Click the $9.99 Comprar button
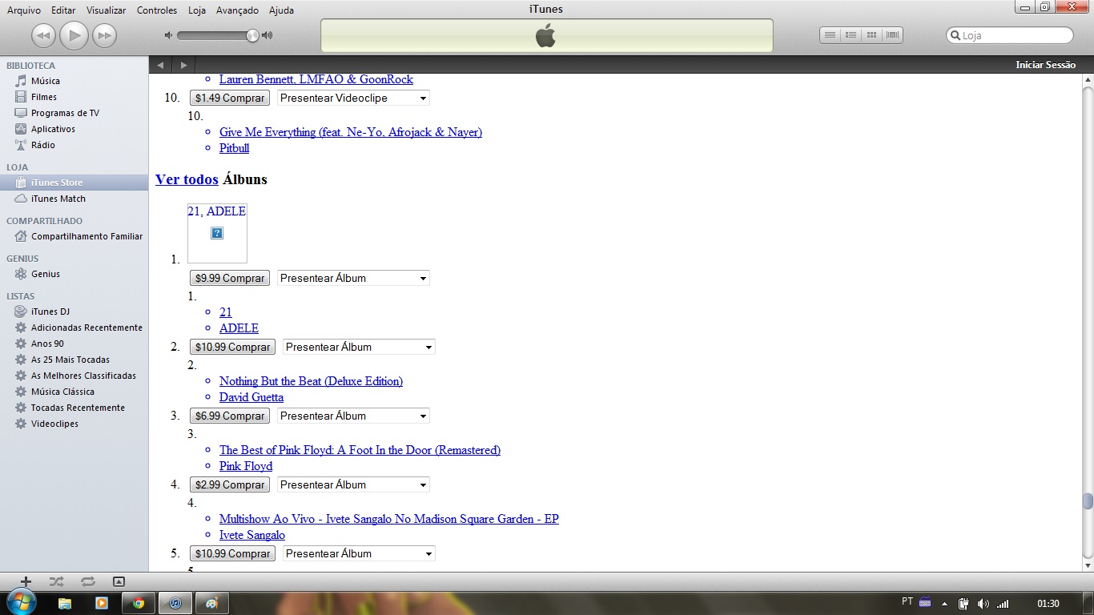This screenshot has height=615, width=1094. click(230, 278)
